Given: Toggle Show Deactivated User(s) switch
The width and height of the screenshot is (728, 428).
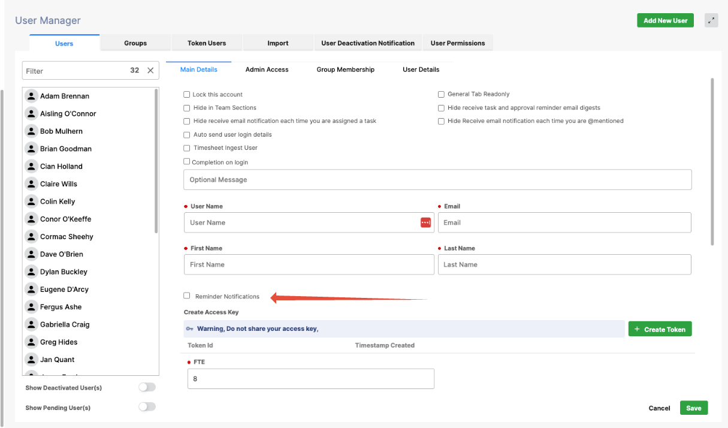Looking at the screenshot, I should pyautogui.click(x=147, y=387).
